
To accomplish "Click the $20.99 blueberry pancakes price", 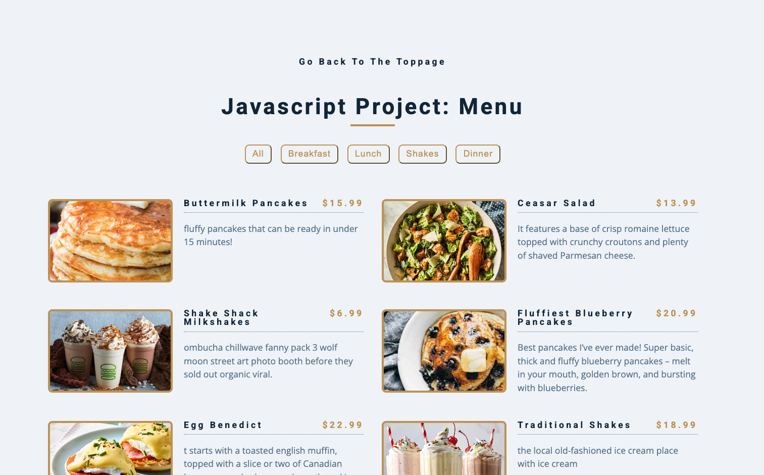I will click(677, 313).
